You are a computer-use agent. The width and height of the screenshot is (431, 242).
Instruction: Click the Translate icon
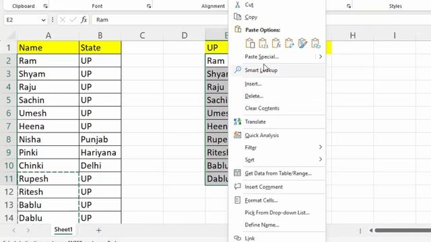click(238, 122)
